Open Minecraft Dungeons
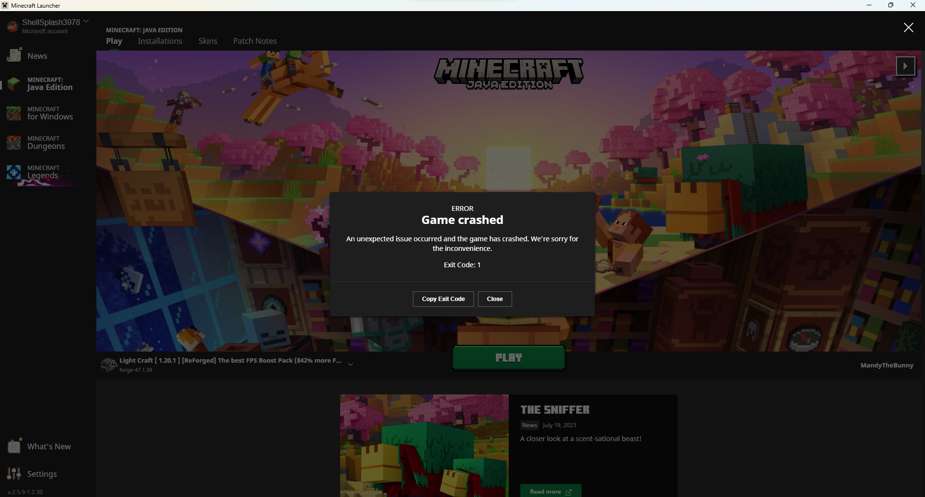 click(x=46, y=142)
